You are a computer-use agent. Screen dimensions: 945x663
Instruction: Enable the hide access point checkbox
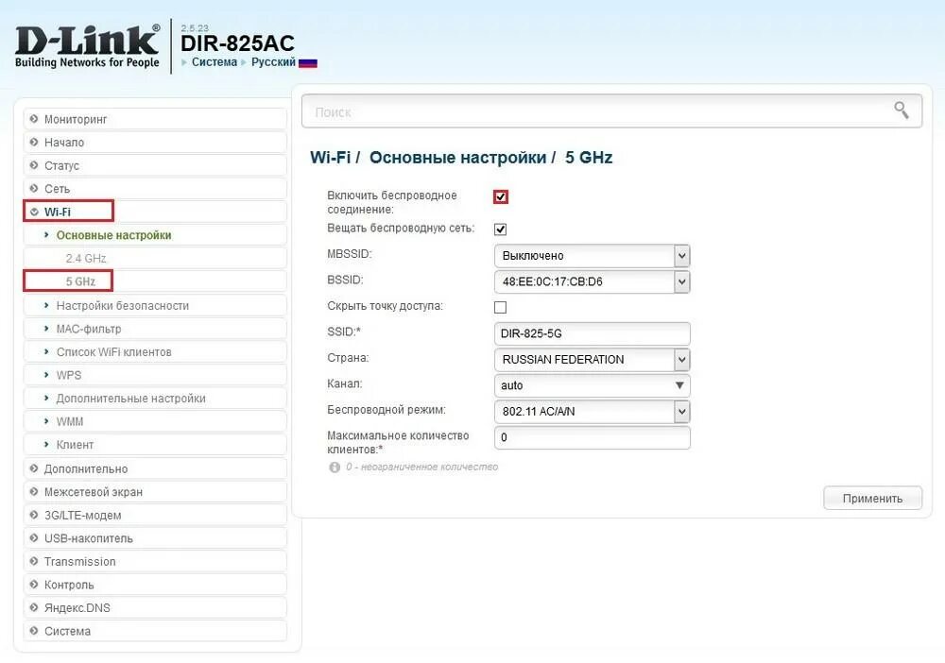click(500, 307)
